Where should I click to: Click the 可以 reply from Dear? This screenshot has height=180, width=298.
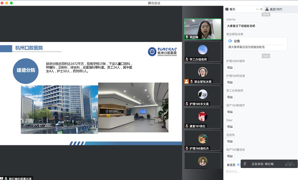pyautogui.click(x=230, y=127)
